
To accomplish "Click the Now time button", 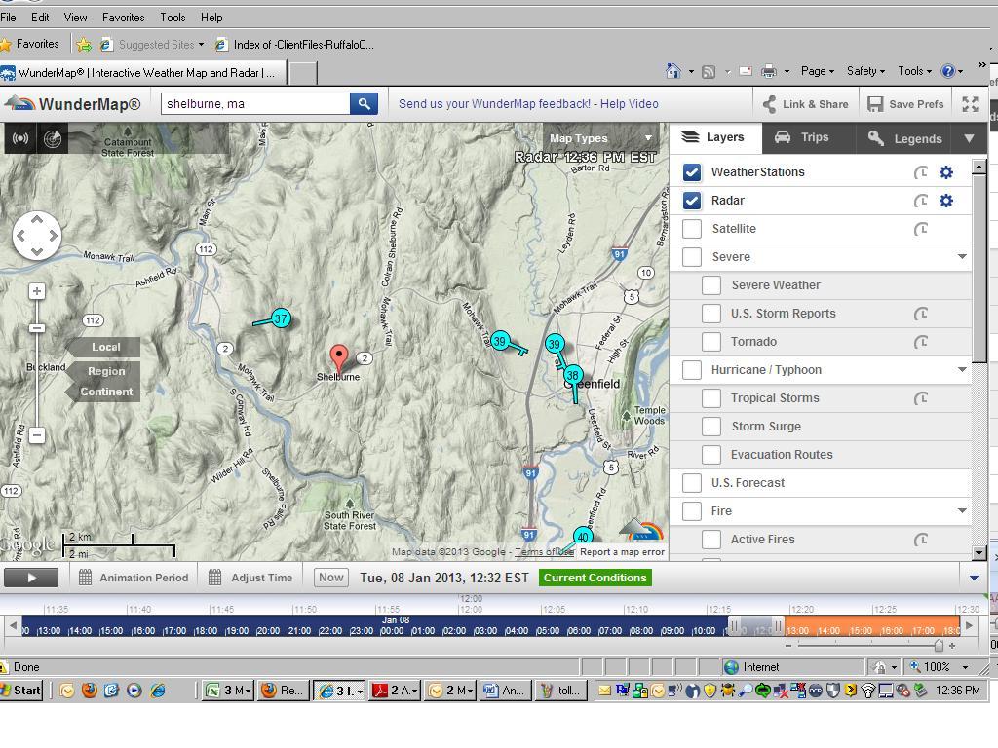I will 331,578.
